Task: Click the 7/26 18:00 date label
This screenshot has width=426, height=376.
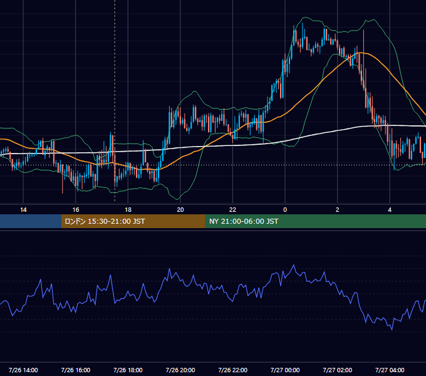Action: (128, 370)
